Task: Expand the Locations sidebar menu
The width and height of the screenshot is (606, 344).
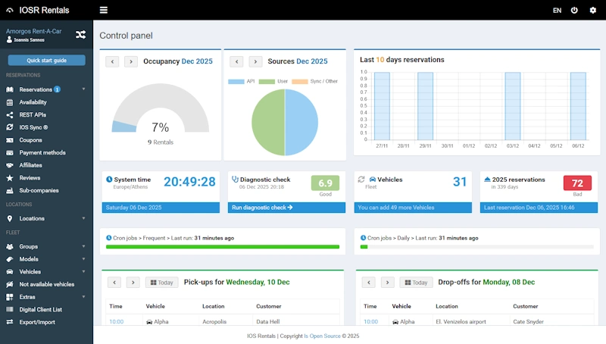Action: click(x=83, y=218)
